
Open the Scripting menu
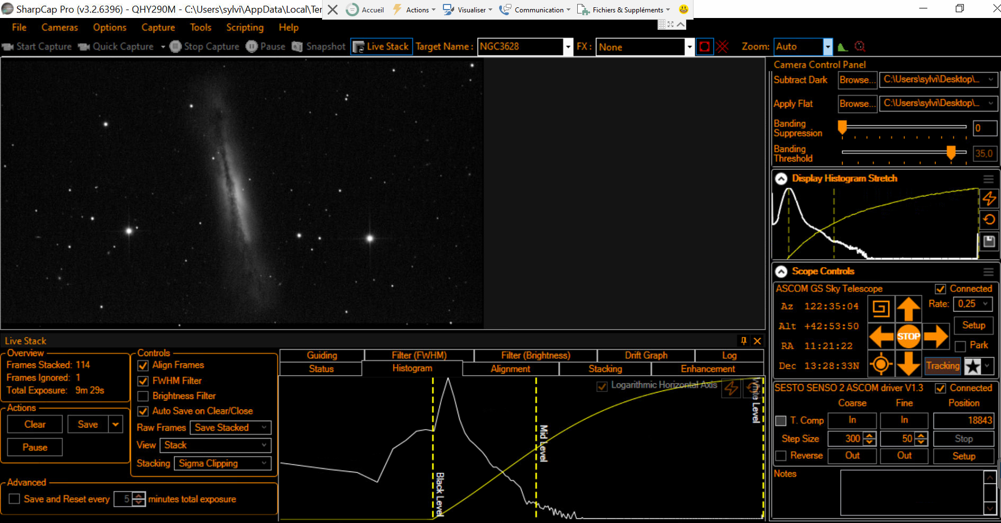tap(244, 28)
